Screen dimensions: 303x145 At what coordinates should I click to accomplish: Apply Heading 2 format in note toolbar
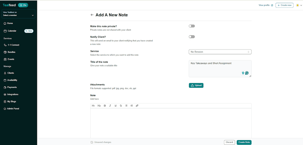pyautogui.click(x=99, y=106)
